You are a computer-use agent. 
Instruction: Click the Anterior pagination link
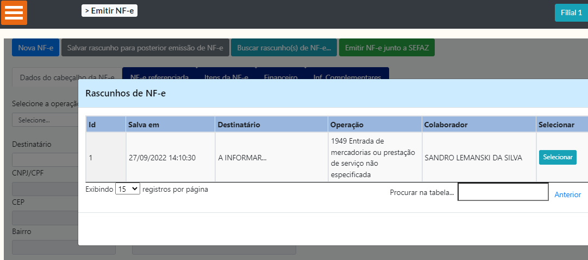click(x=567, y=194)
